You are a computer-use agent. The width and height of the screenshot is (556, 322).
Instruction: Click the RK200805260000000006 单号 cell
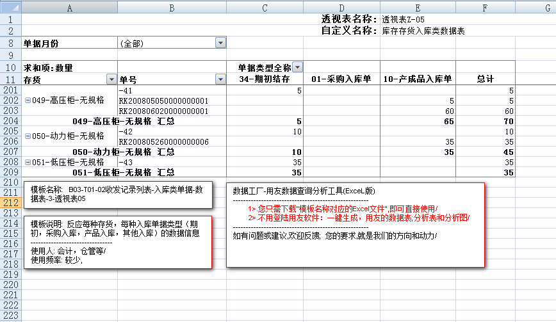click(164, 141)
